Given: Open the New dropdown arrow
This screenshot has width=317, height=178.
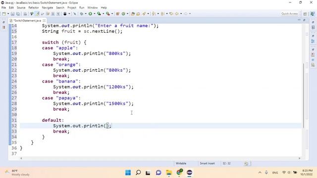Looking at the screenshot, I should (8, 14).
